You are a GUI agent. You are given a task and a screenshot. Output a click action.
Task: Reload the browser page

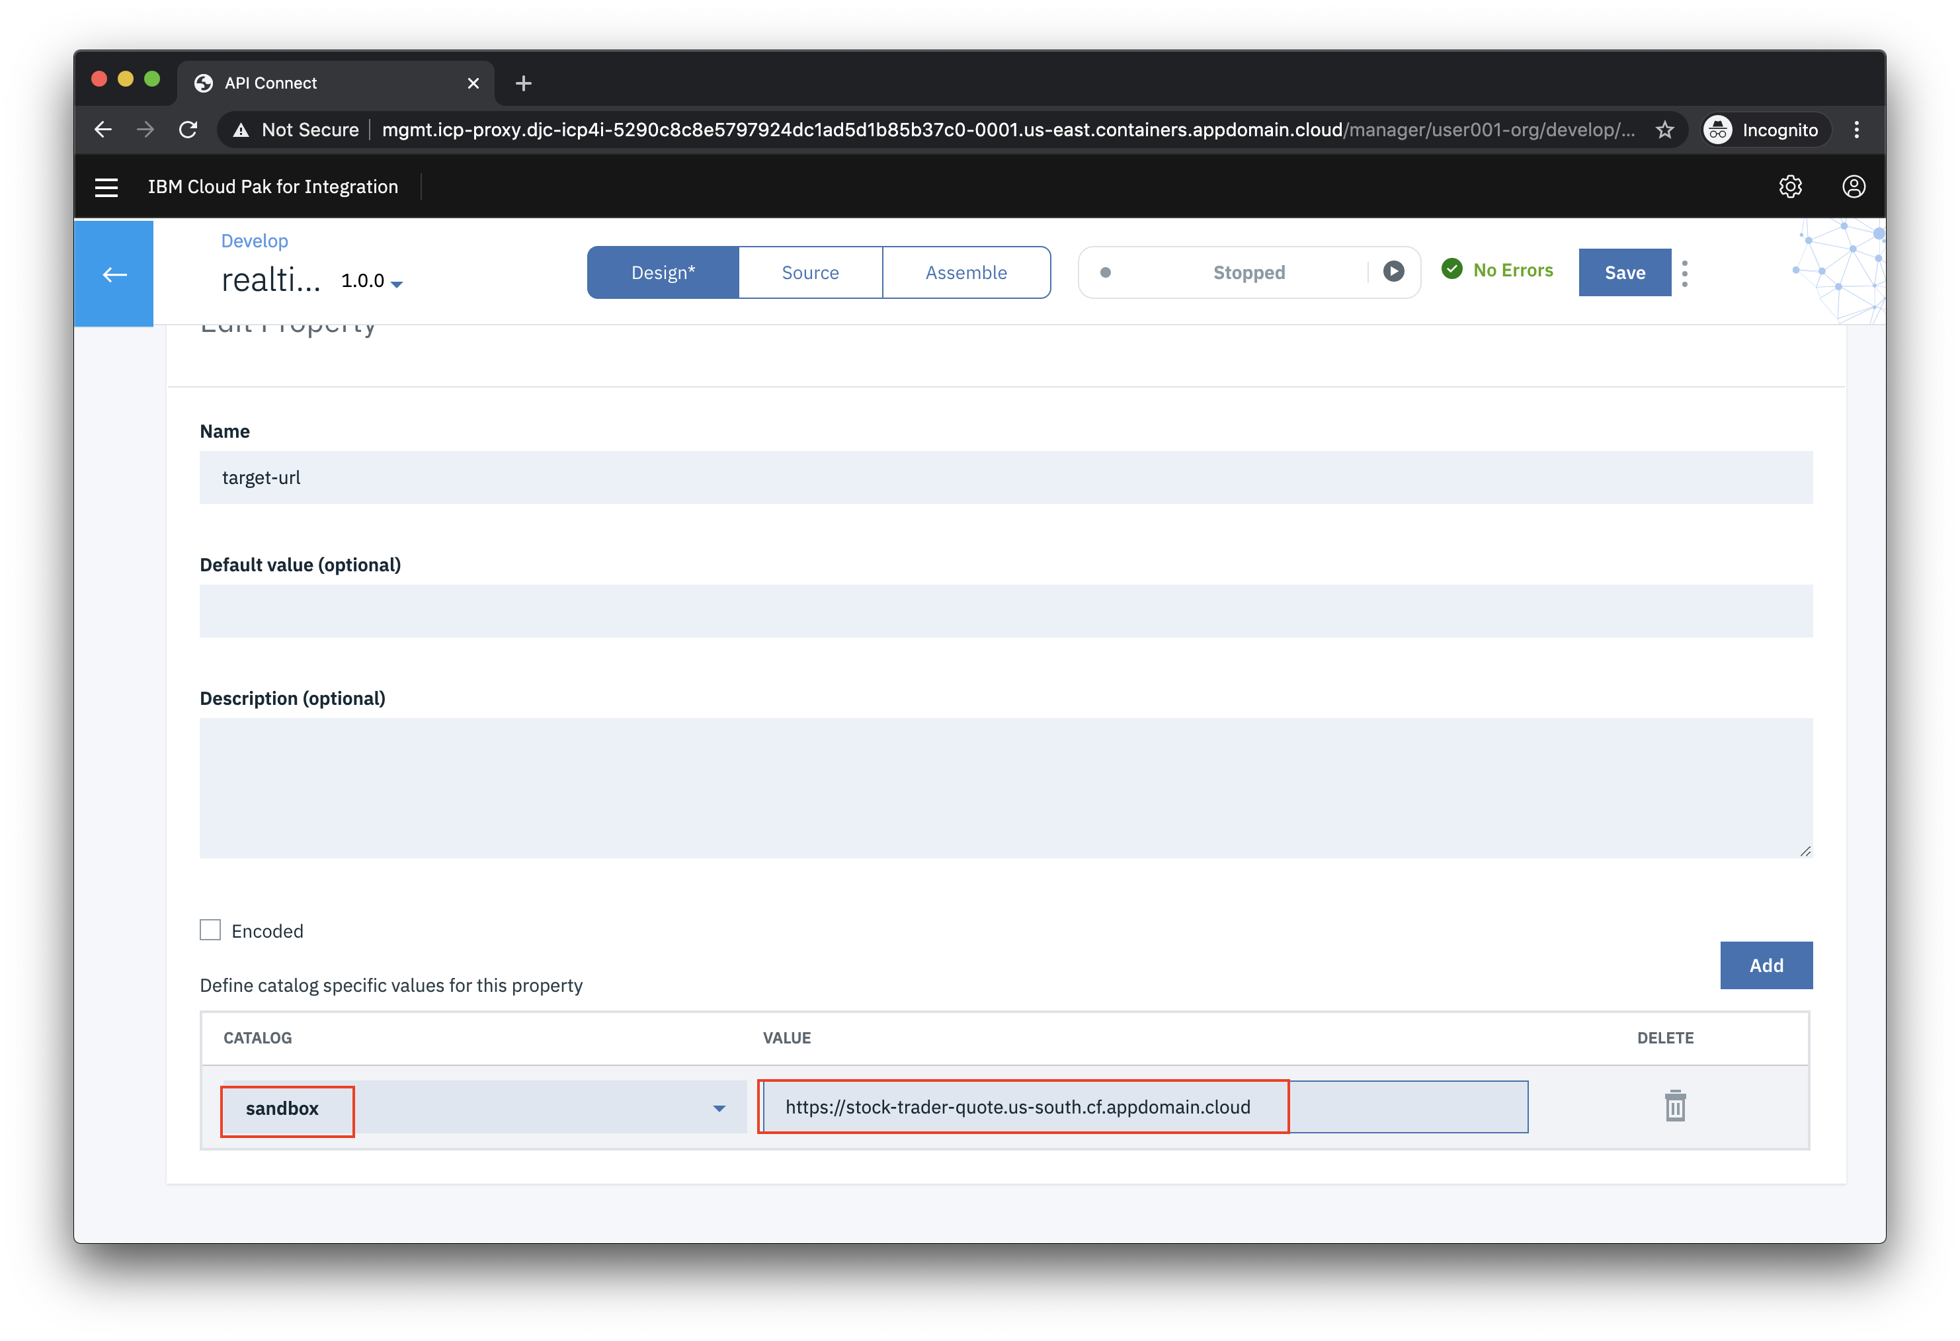(188, 130)
